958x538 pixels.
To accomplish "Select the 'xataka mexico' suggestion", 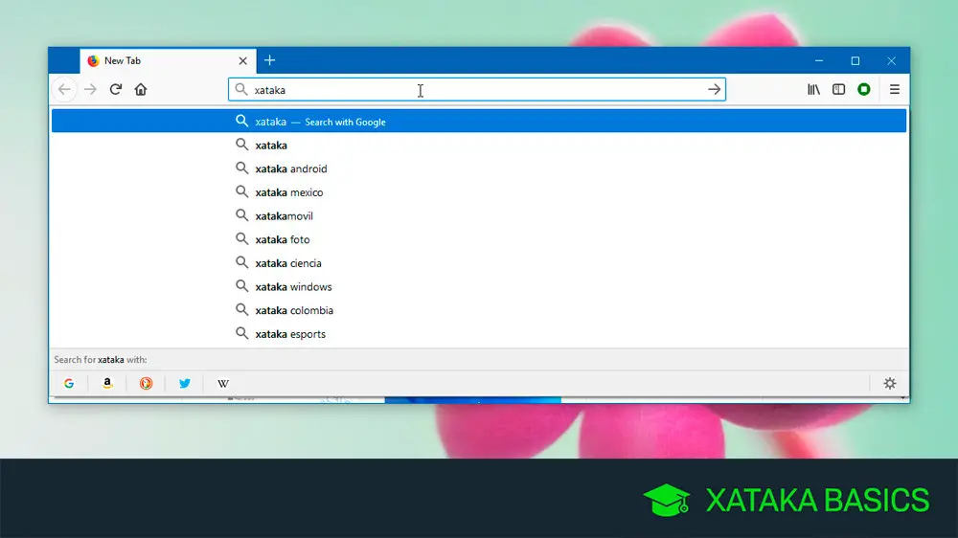I will 479,192.
